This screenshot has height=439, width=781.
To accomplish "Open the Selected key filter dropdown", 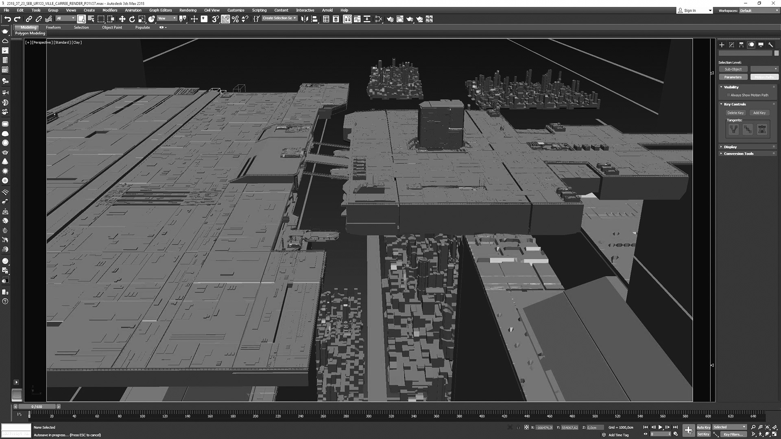I will [730, 427].
